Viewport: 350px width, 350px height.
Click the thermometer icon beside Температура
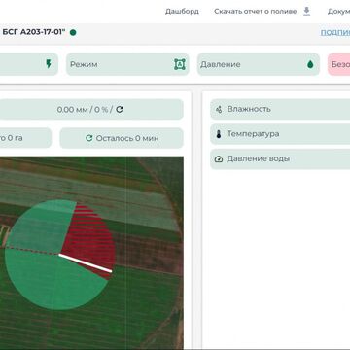point(219,134)
